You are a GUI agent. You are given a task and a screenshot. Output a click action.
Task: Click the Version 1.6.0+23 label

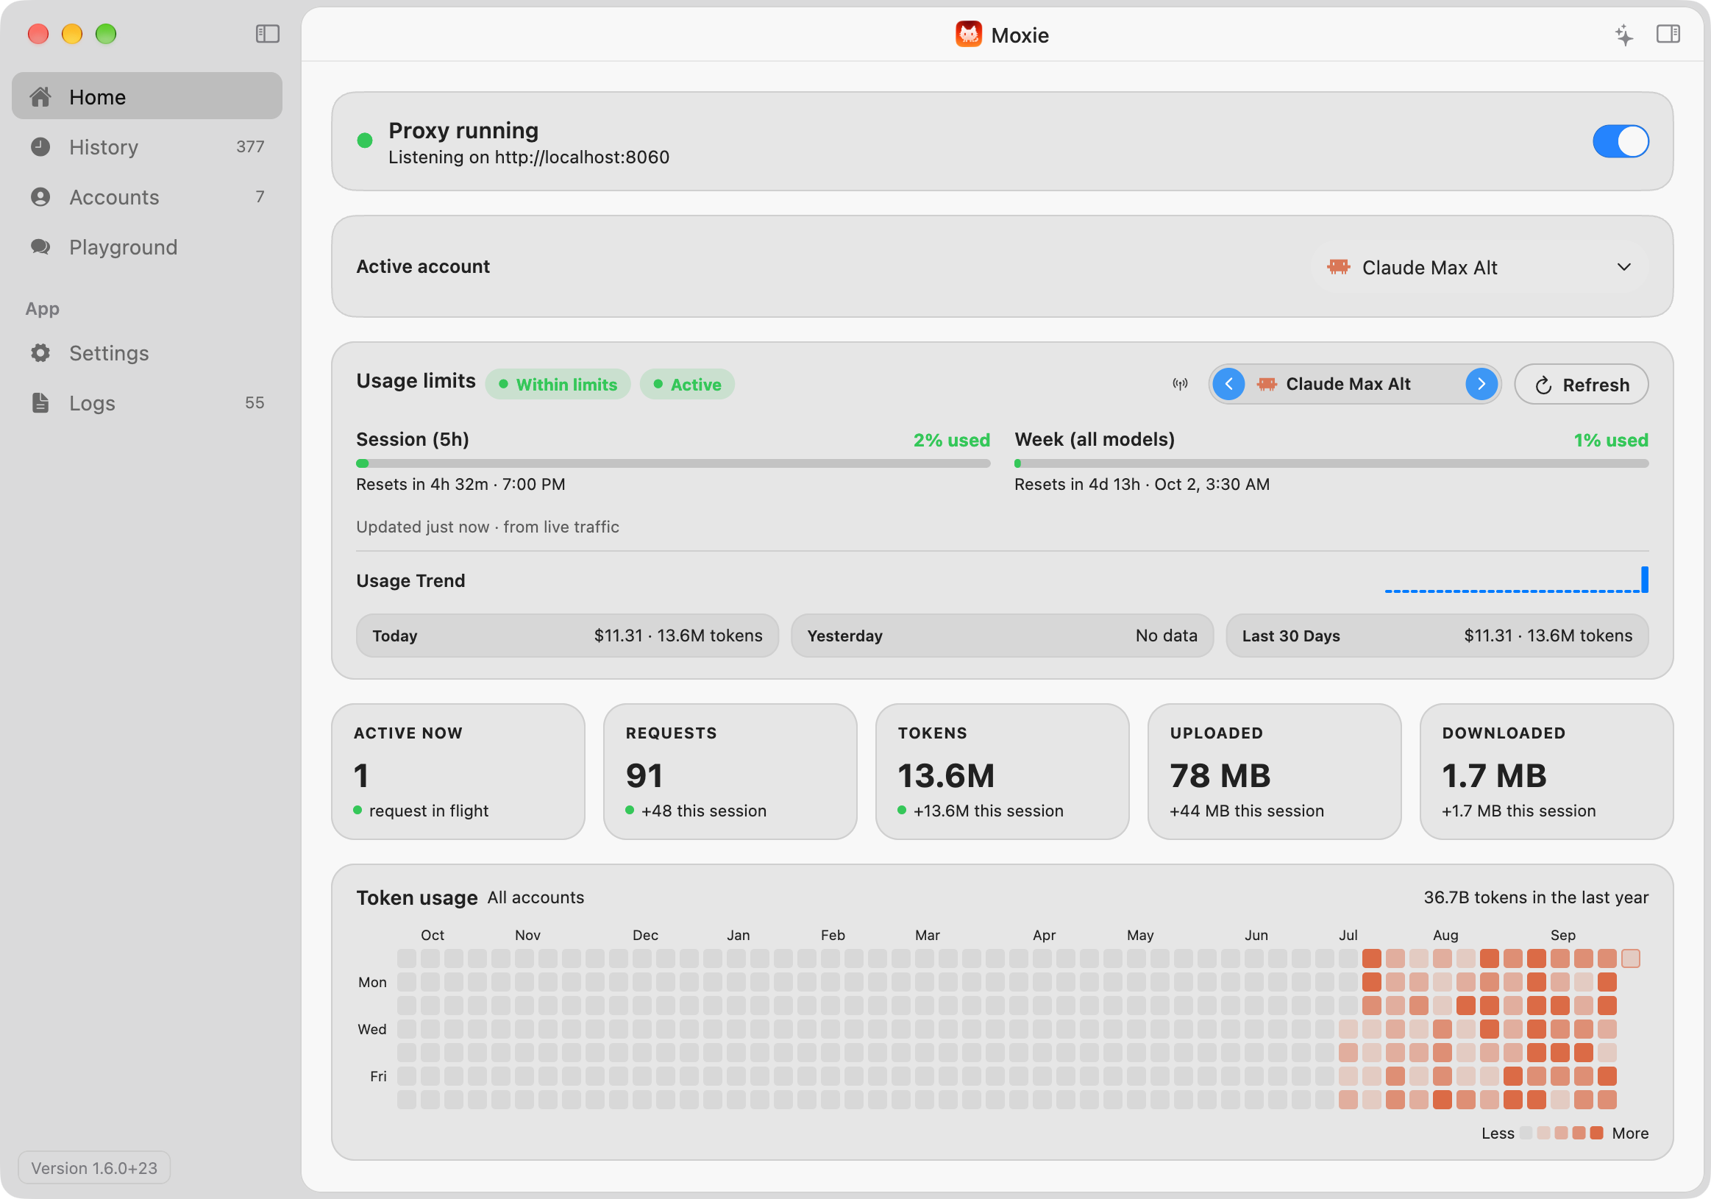pos(94,1167)
